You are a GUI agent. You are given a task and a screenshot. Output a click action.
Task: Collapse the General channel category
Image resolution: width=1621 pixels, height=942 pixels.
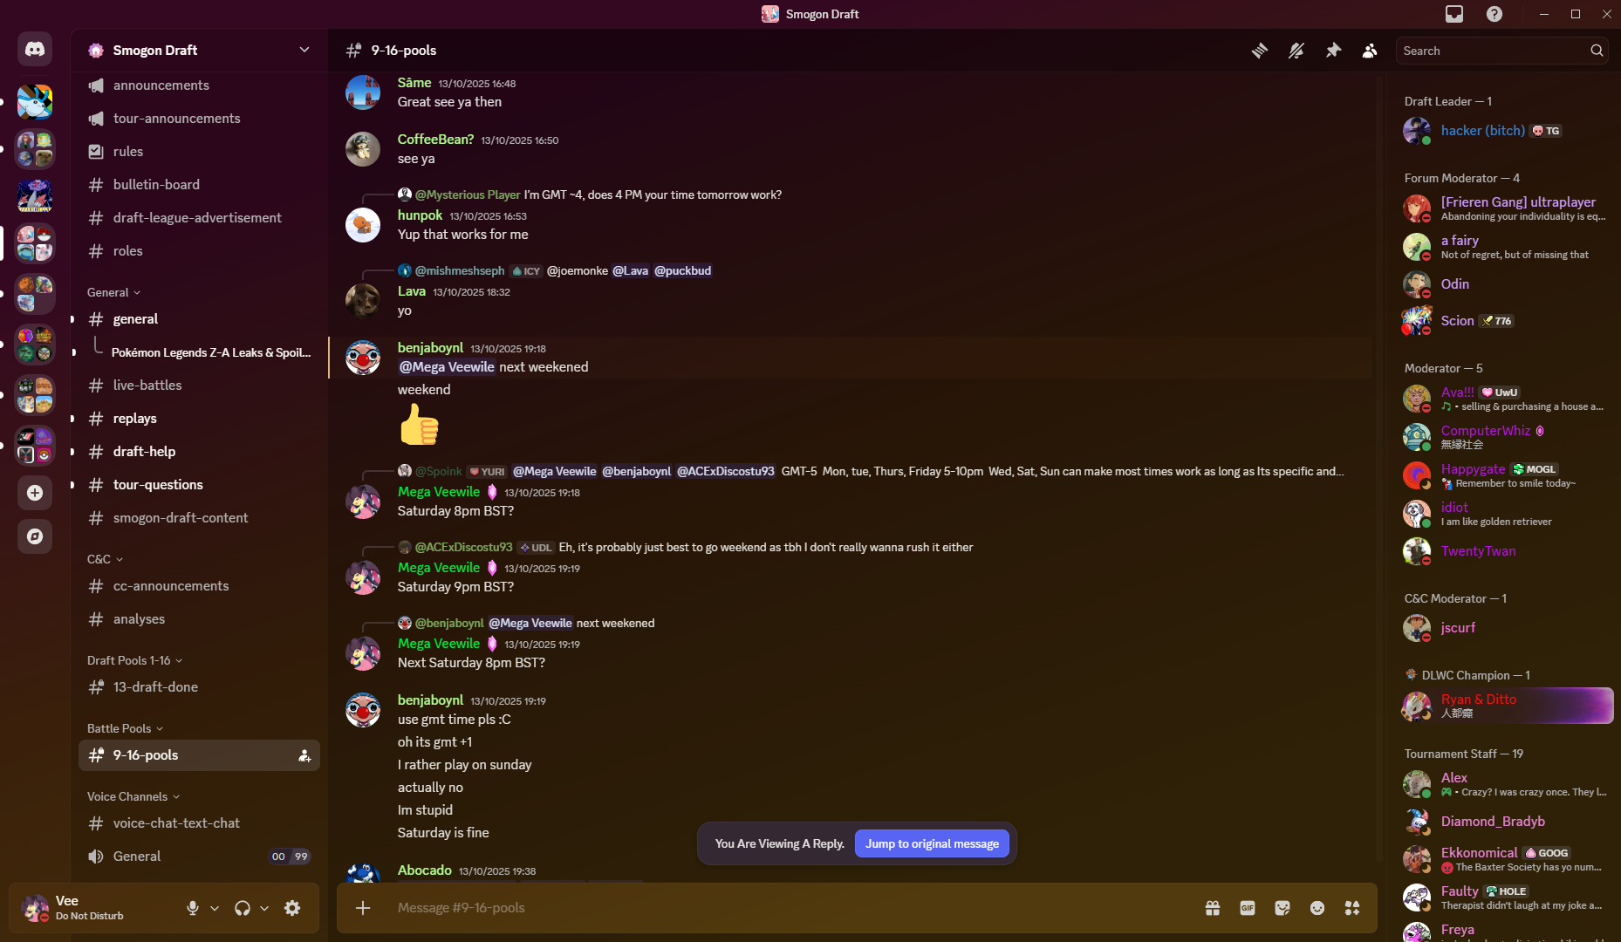point(113,292)
